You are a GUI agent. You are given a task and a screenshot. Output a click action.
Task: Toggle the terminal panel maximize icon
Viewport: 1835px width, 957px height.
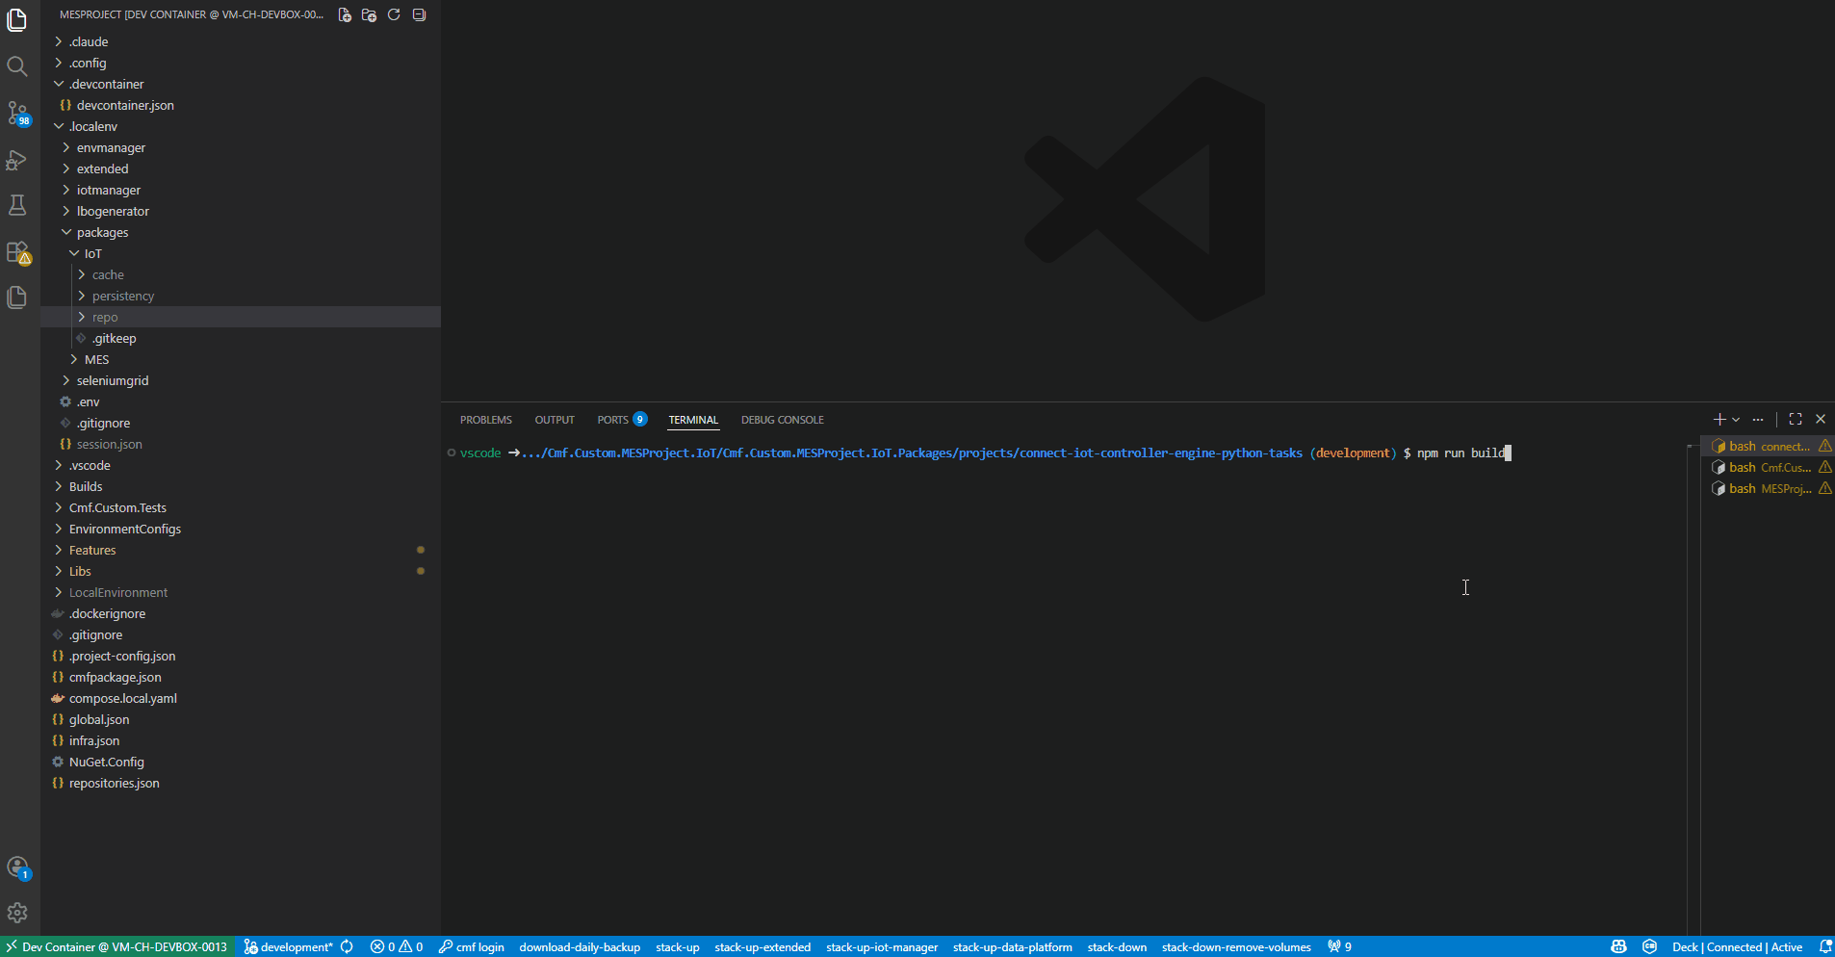tap(1793, 419)
